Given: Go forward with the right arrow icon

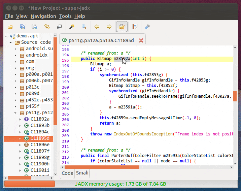Looking at the screenshot, I should click(109, 27).
